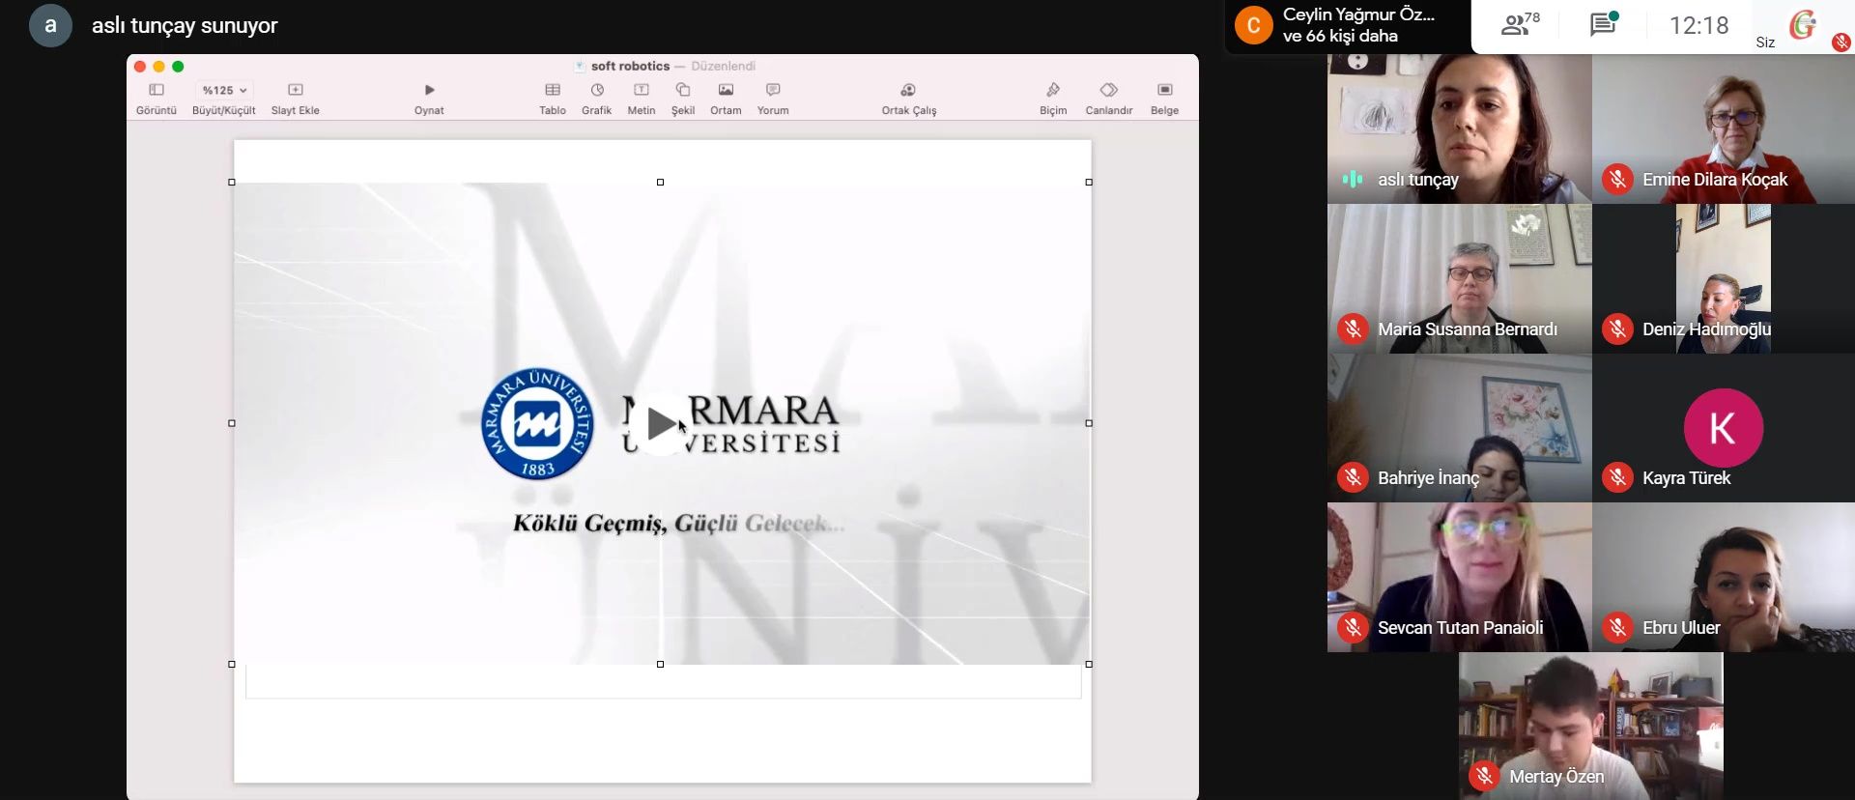Select Emine Dilara Koçak video tile

tap(1724, 129)
